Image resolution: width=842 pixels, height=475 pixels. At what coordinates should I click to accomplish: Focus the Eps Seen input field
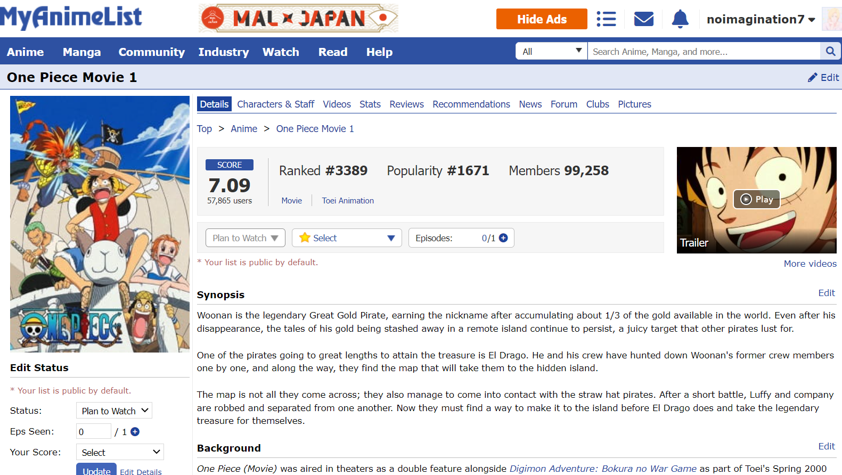[94, 432]
